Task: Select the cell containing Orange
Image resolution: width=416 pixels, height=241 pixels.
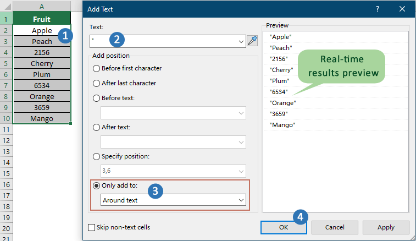Action: coord(42,96)
